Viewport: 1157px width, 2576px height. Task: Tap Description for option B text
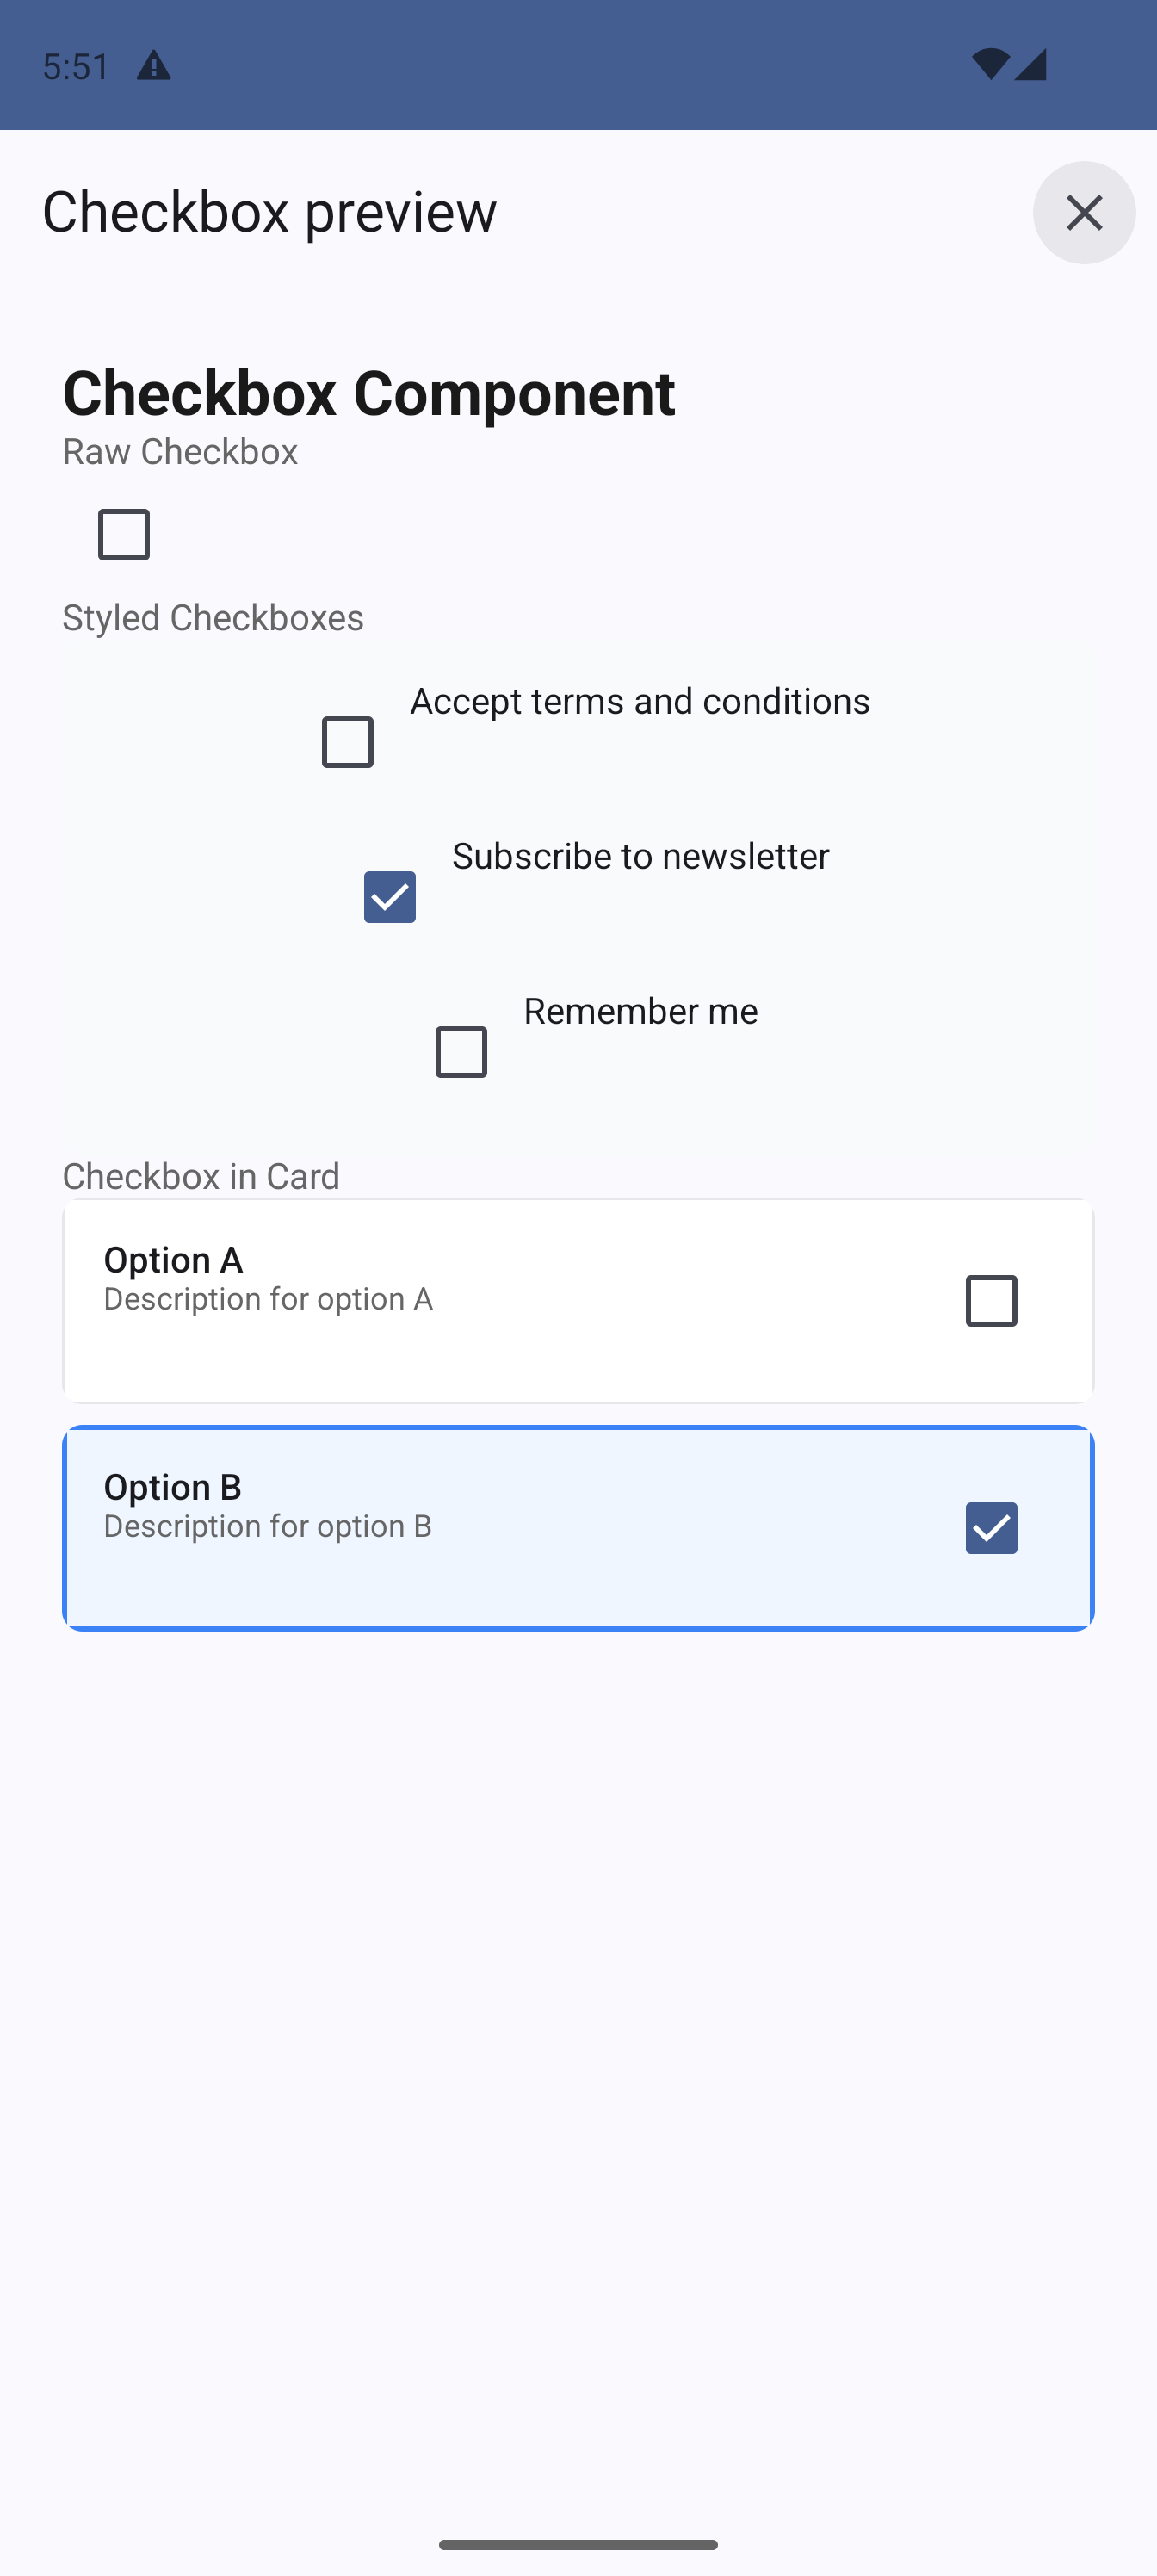click(268, 1526)
